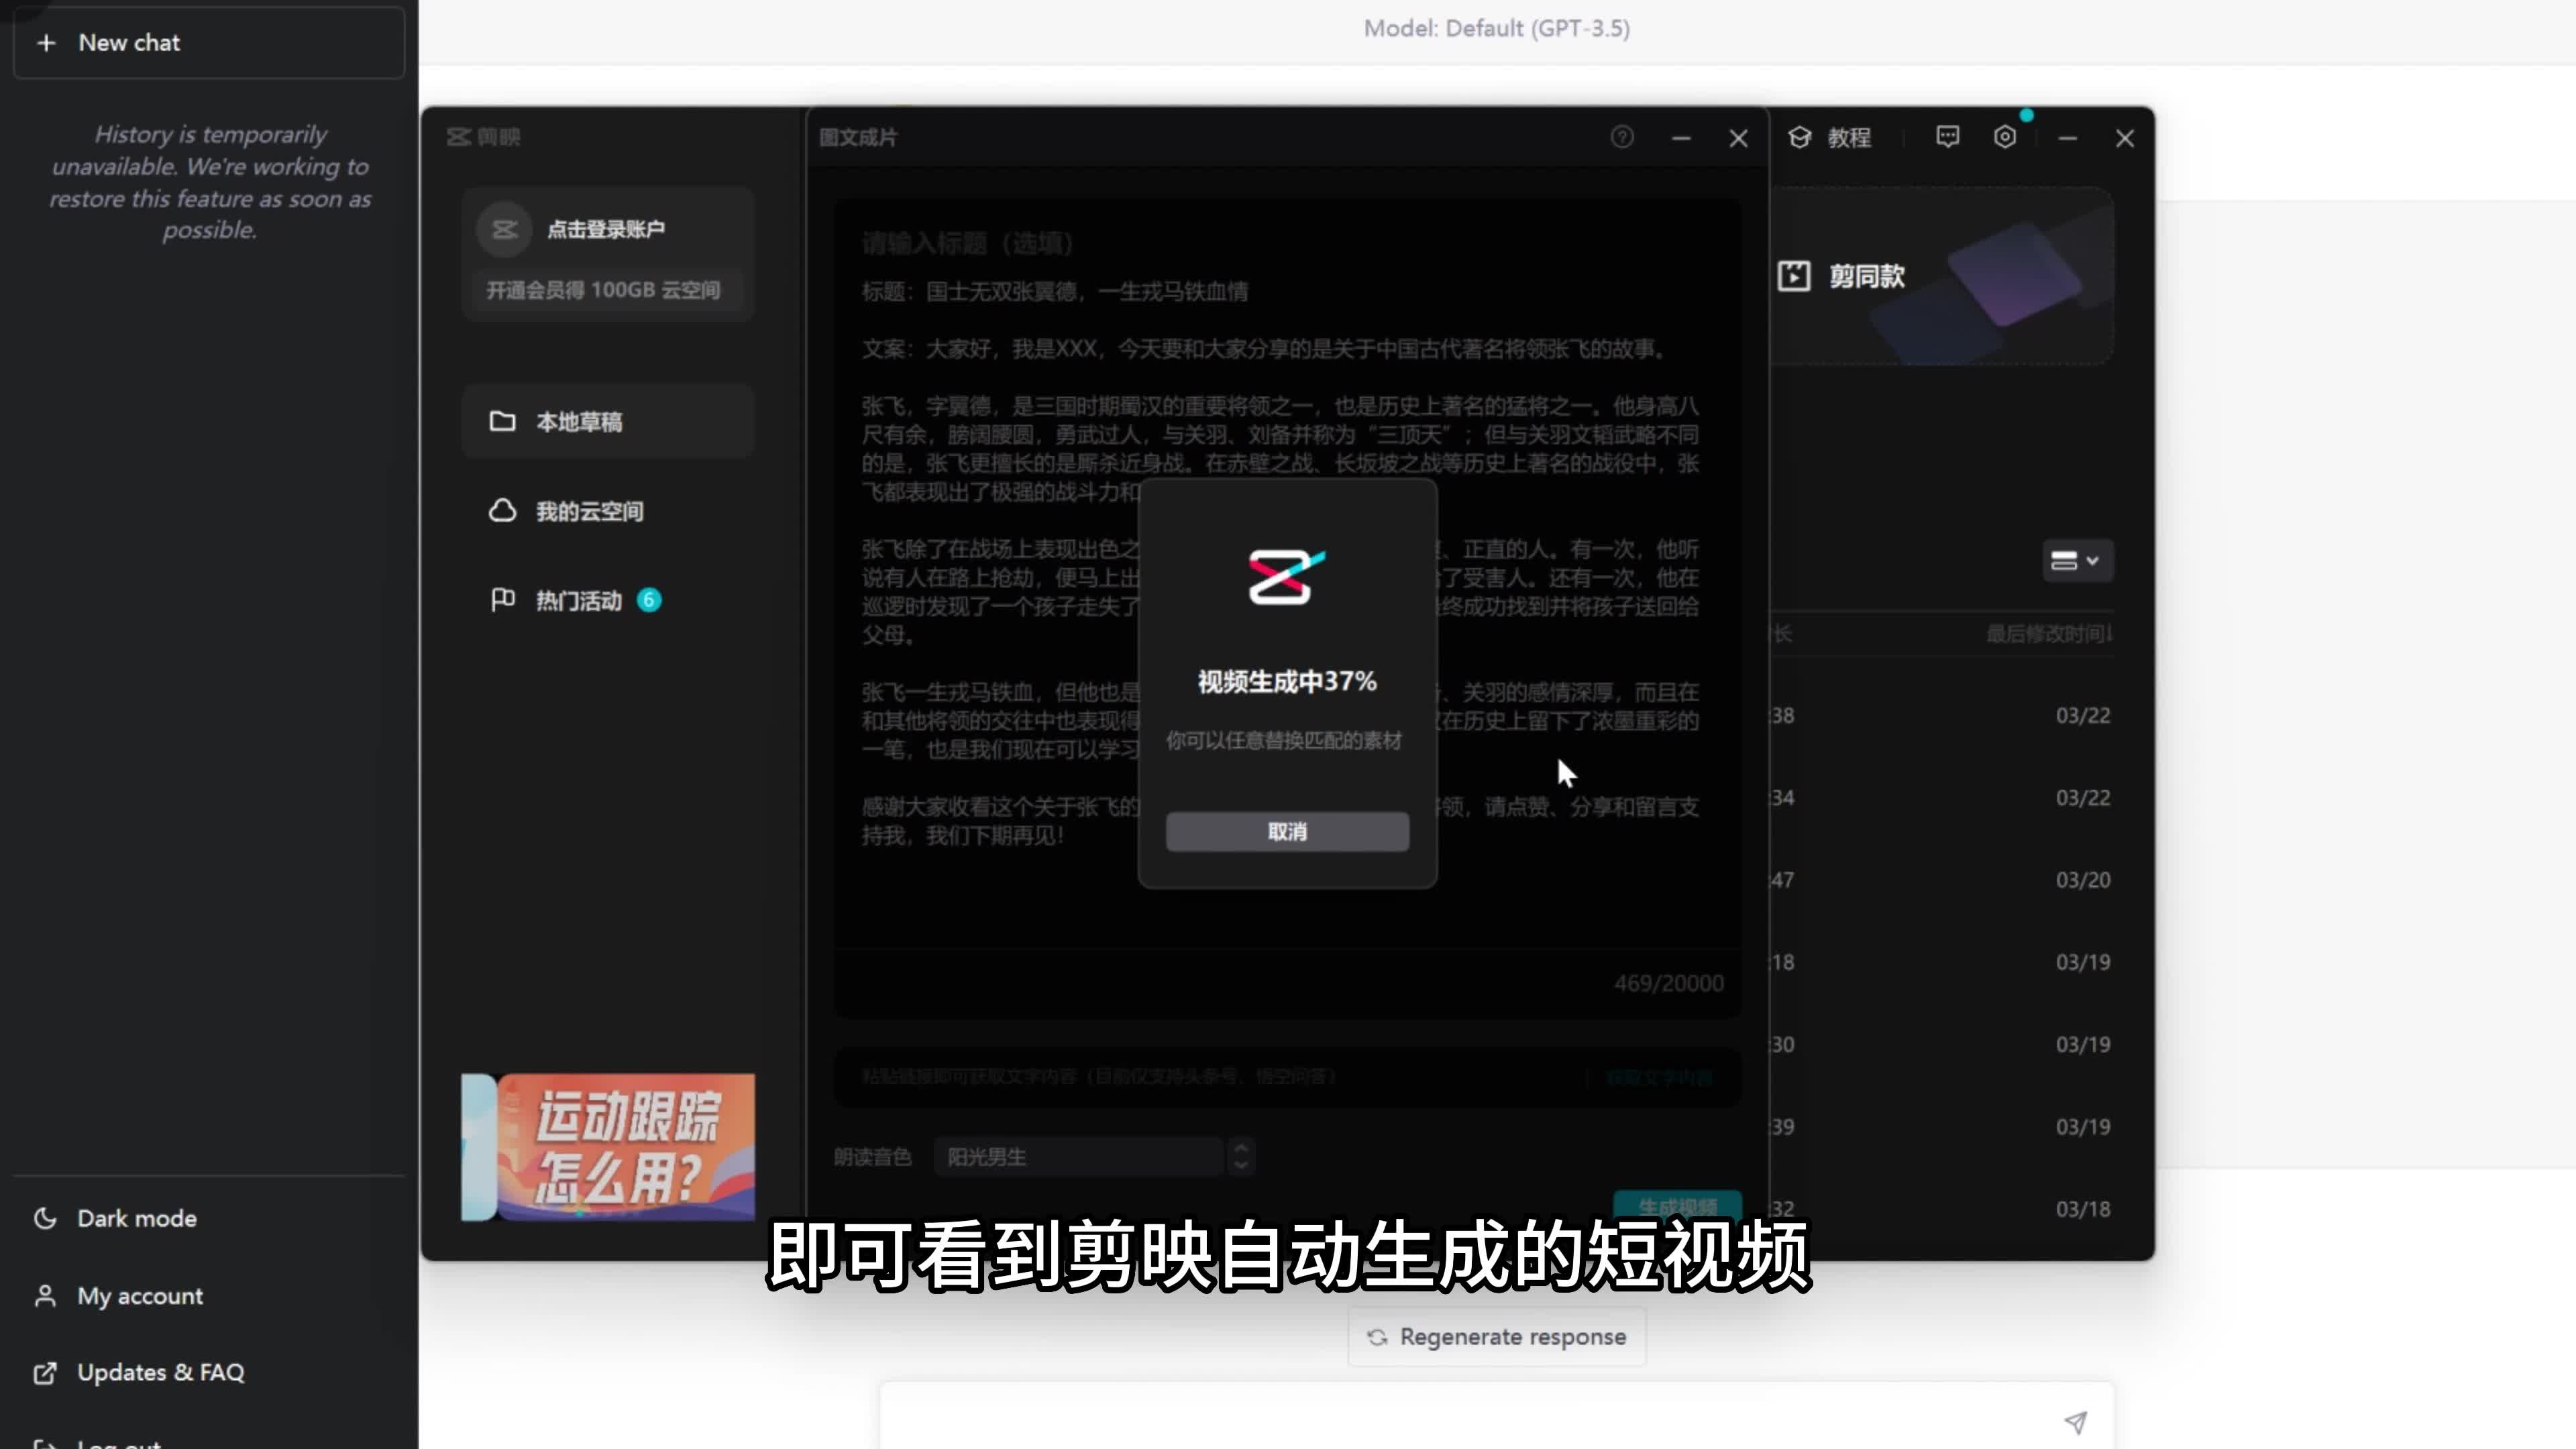Minimize the 图文成片 dialog window
Image resolution: width=2576 pixels, height=1449 pixels.
pos(1681,138)
